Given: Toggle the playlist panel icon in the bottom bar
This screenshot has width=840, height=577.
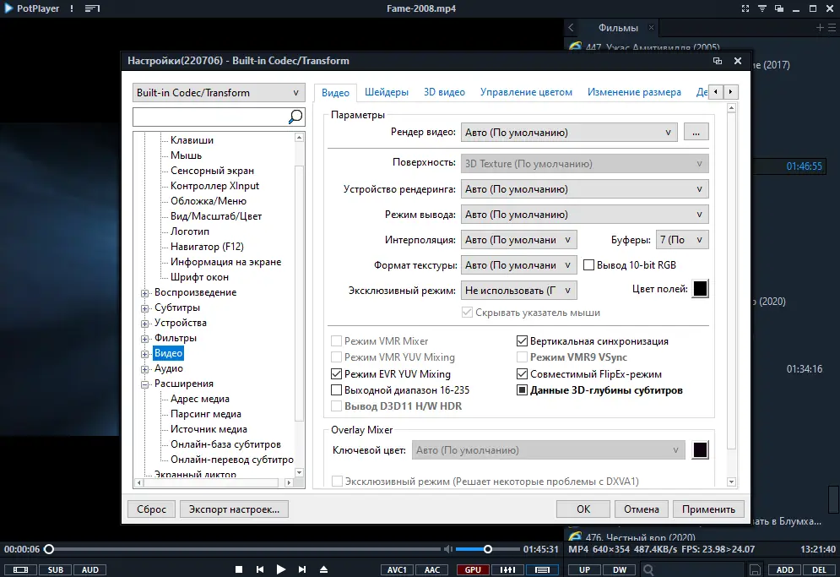Looking at the screenshot, I should (x=542, y=570).
